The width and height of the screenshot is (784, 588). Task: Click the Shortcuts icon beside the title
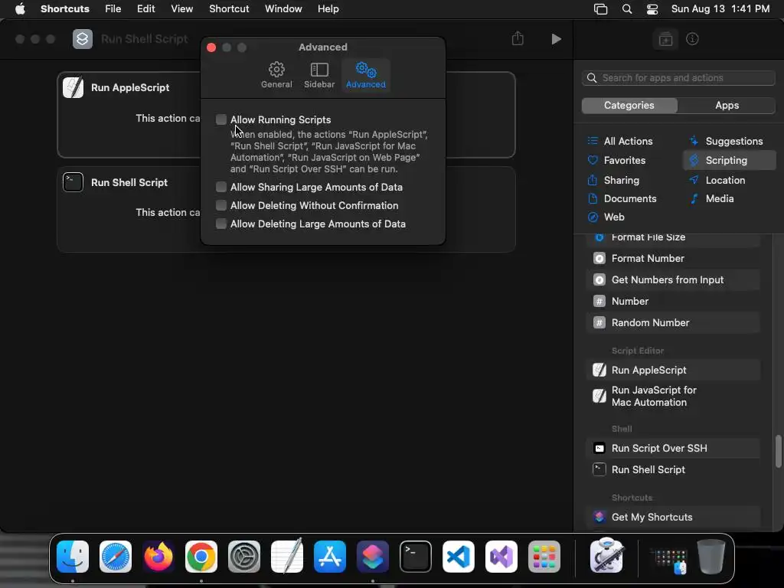pyautogui.click(x=83, y=39)
